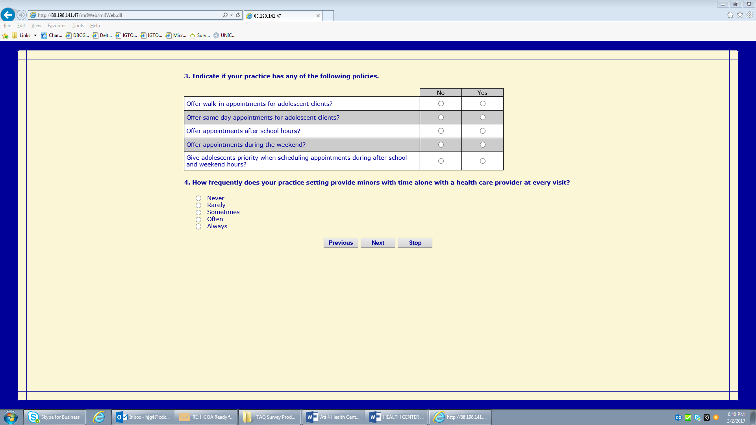Open the Favorites star icon
Image resolution: width=756 pixels, height=425 pixels.
pyautogui.click(x=740, y=15)
